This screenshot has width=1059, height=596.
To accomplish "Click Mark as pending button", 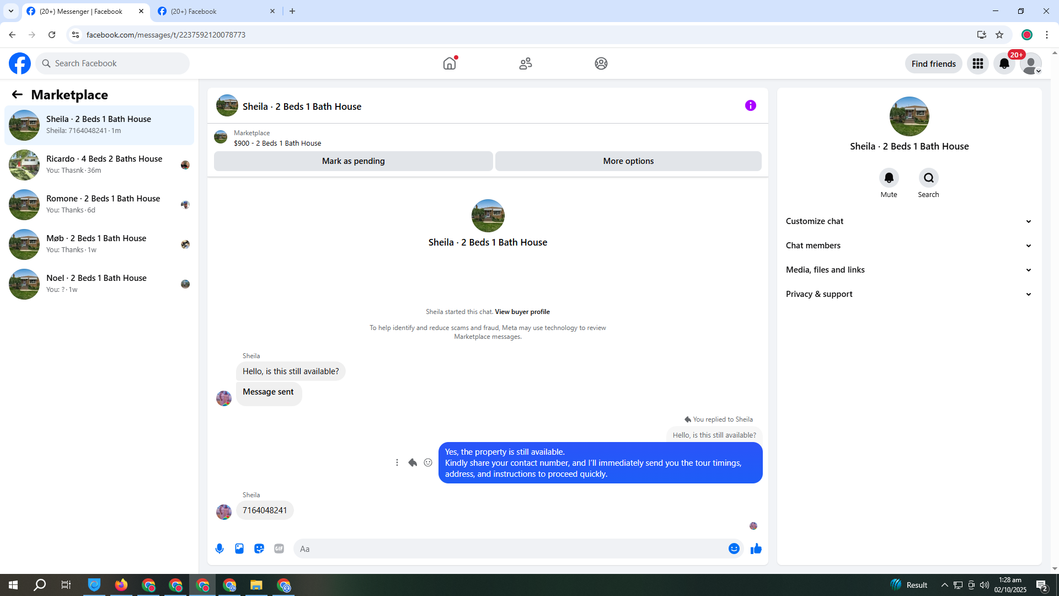I will pyautogui.click(x=353, y=161).
